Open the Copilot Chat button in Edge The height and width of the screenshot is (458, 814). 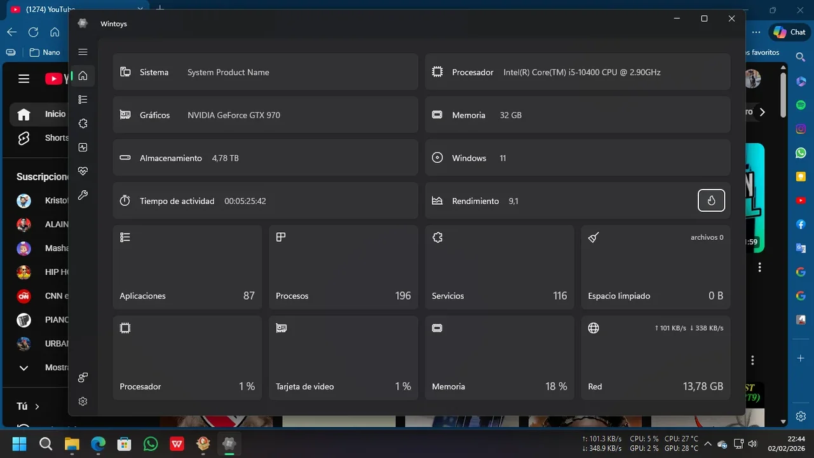789,32
